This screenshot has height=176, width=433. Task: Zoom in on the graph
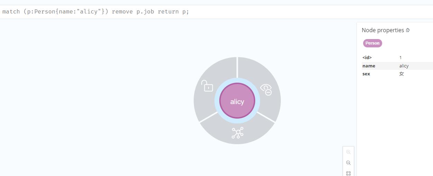tap(348, 152)
